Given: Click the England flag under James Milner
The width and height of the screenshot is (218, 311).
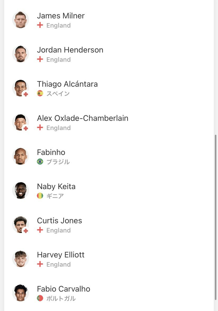Looking at the screenshot, I should pyautogui.click(x=40, y=25).
